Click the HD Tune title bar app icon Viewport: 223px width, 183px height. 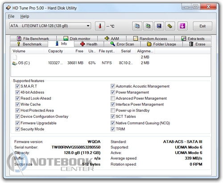(x=8, y=8)
